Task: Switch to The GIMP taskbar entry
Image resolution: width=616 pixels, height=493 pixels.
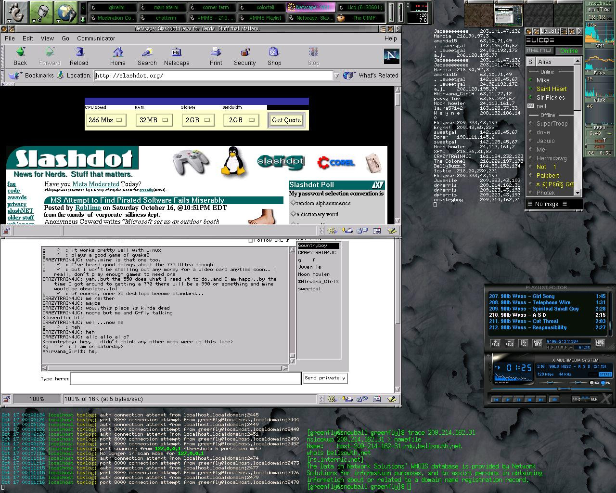Action: 360,18
